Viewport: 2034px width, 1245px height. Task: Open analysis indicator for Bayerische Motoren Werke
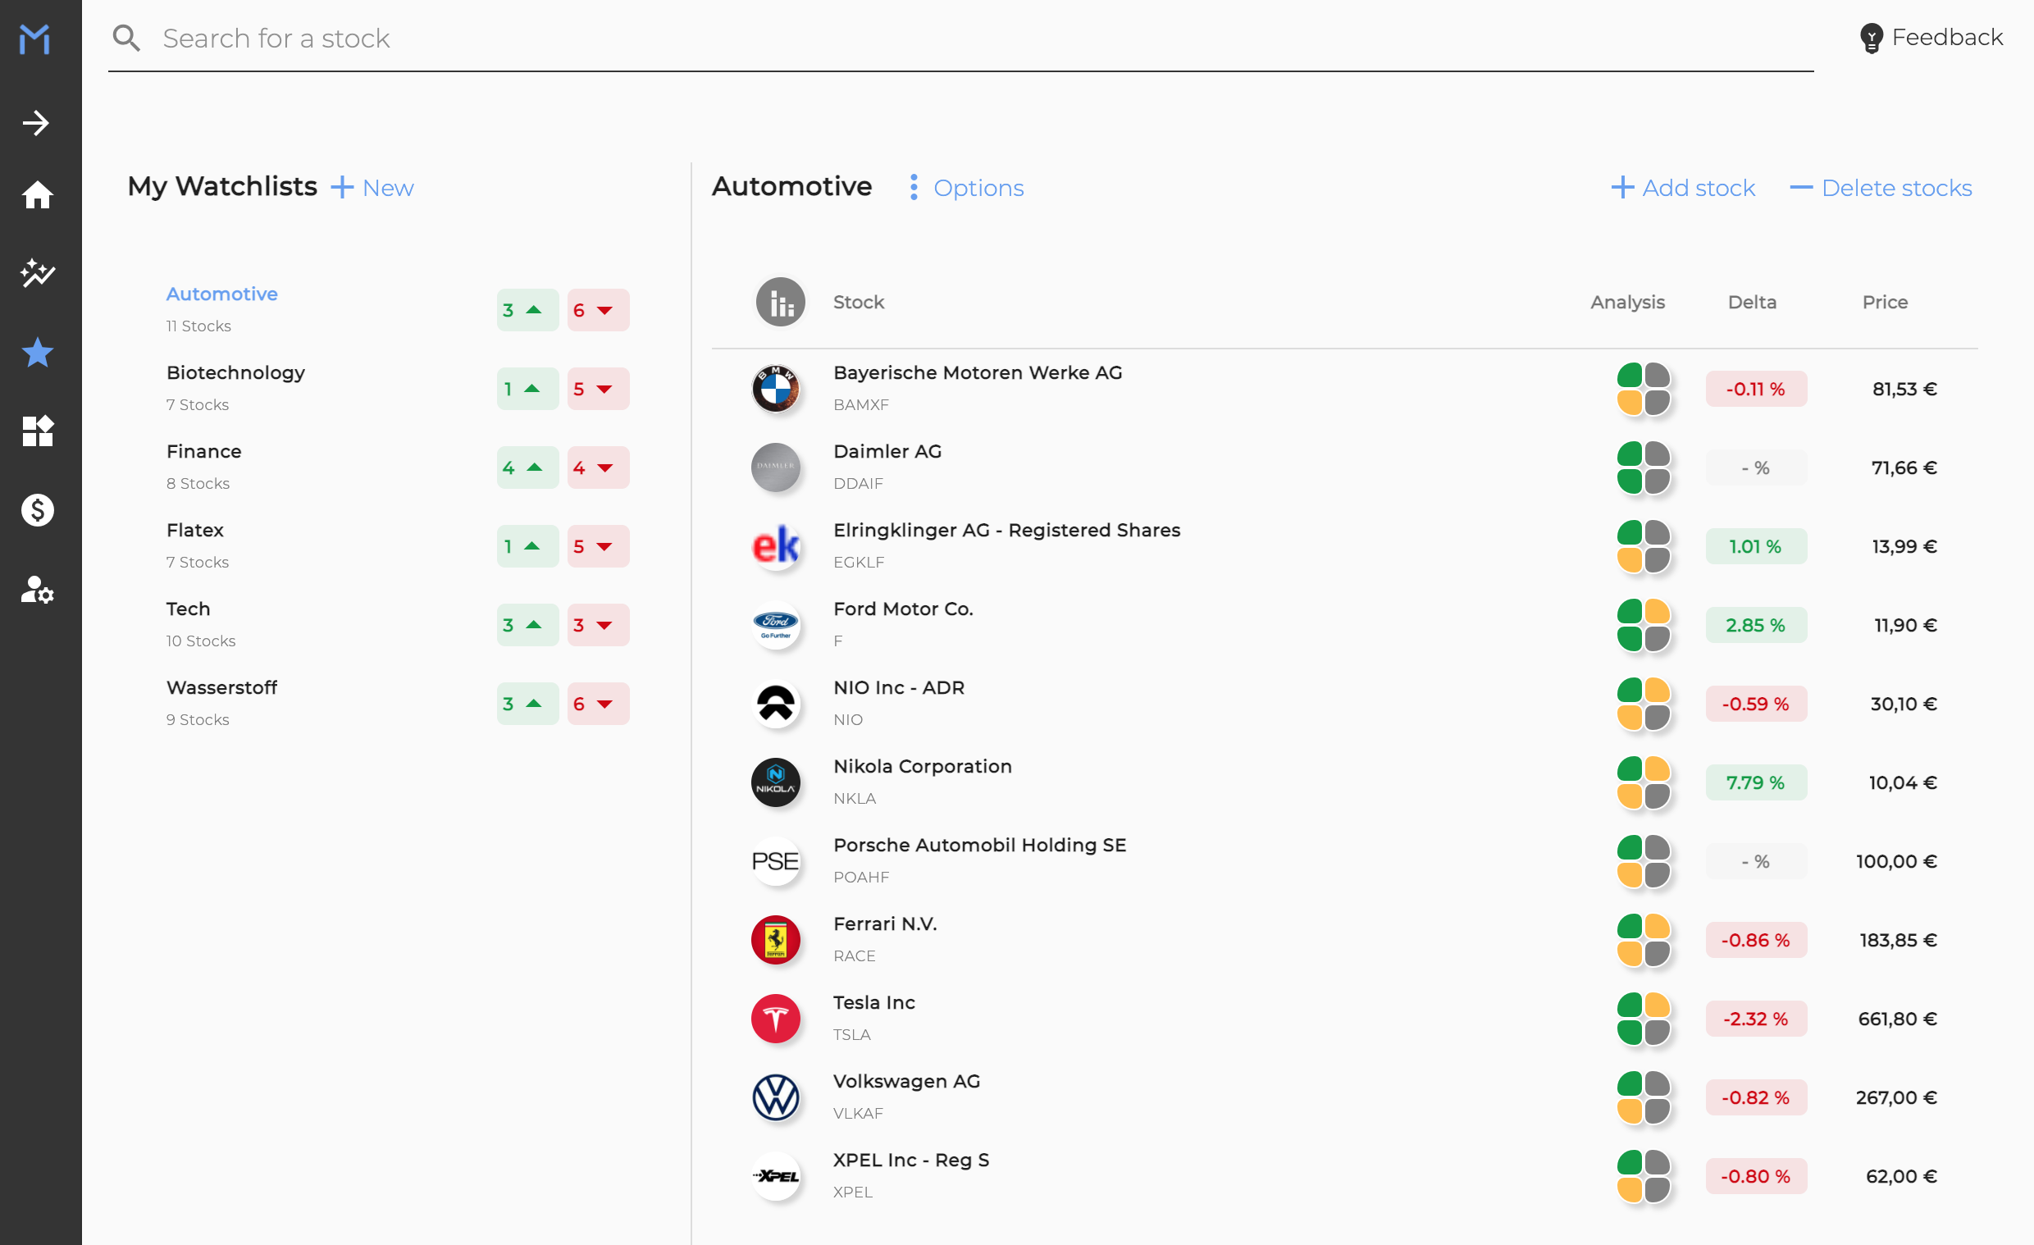pyautogui.click(x=1644, y=389)
